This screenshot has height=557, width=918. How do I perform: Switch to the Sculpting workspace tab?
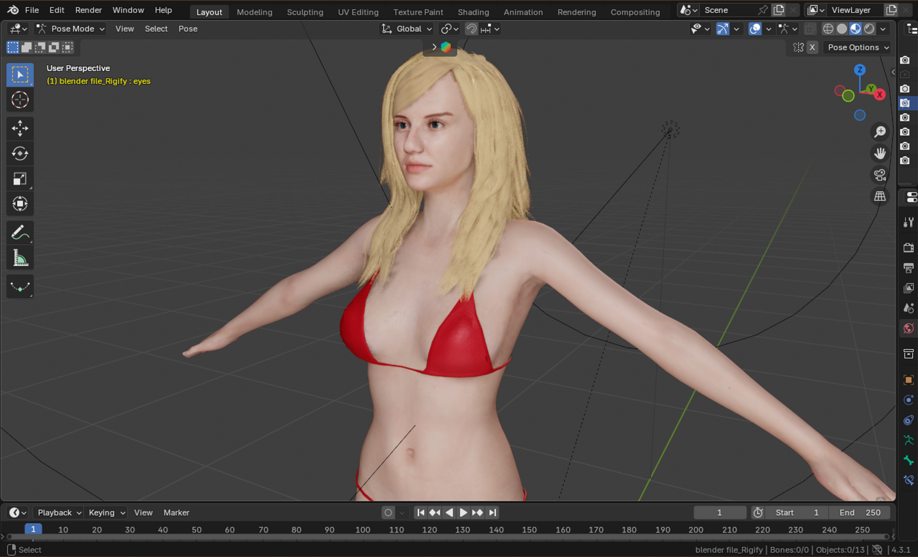tap(305, 12)
